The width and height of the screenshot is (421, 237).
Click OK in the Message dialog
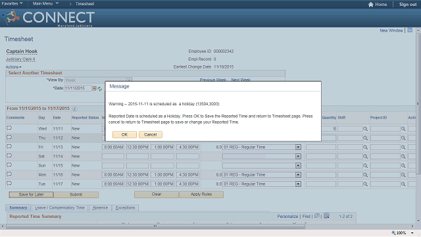tap(124, 134)
